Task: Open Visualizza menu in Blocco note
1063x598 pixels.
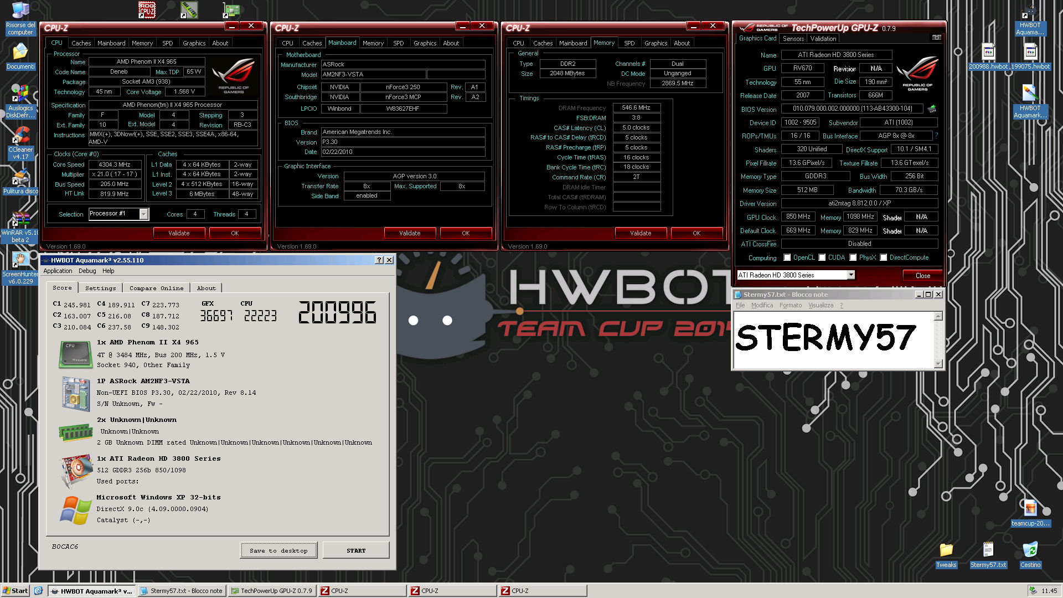Action: [820, 305]
